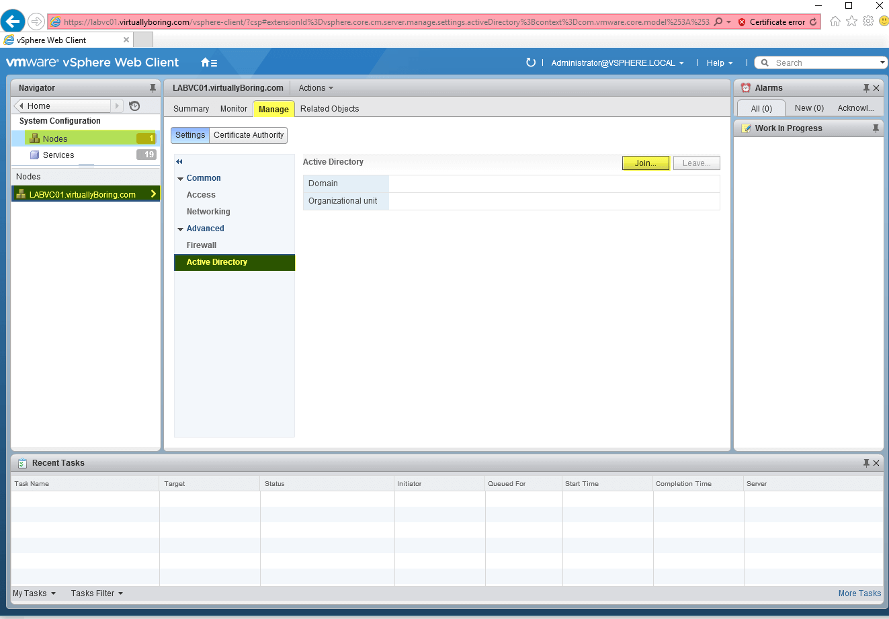The image size is (889, 619).
Task: Switch to the Summary tab
Action: point(191,109)
